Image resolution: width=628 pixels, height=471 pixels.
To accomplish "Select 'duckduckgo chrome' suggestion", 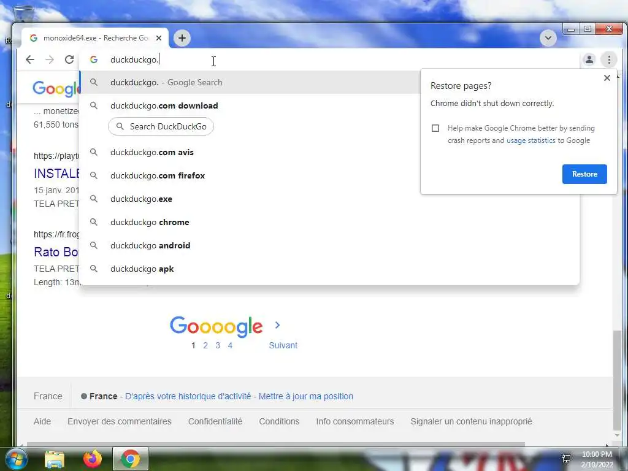I will tap(329, 222).
